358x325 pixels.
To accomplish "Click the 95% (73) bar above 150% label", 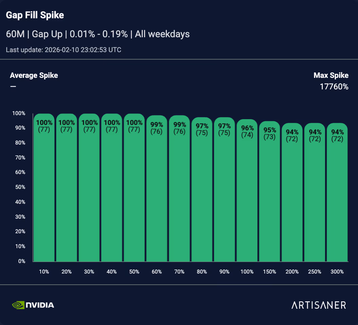I will coord(270,191).
